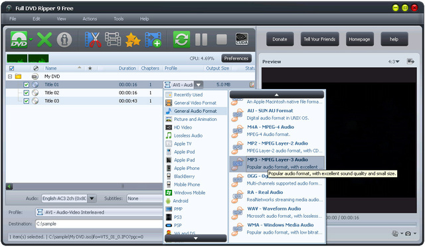Screen dimensions: 425x247
Task: Open the View menu
Action: click(61, 19)
